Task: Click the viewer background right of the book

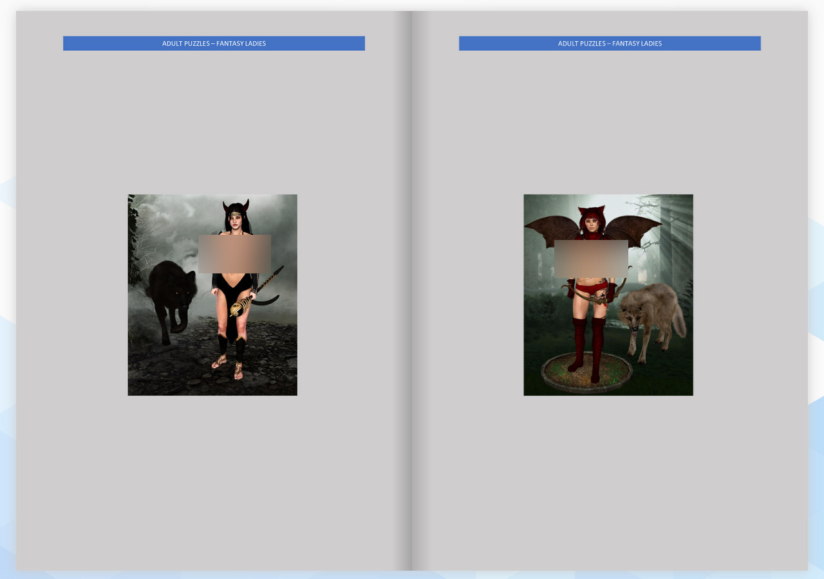Action: click(x=816, y=289)
